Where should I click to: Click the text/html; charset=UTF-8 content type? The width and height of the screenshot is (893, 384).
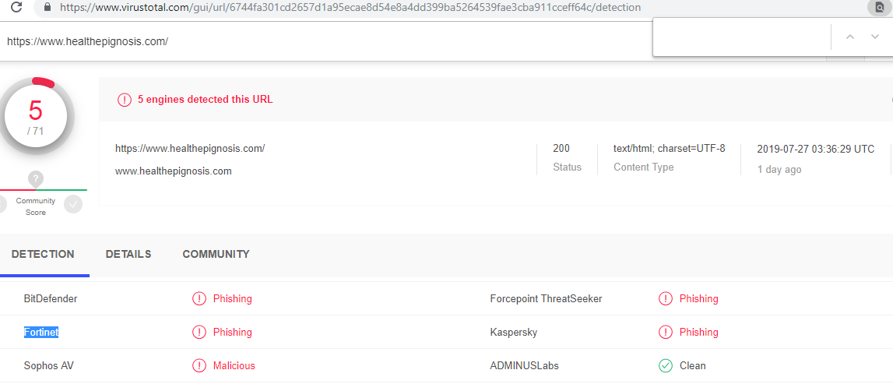pyautogui.click(x=670, y=149)
